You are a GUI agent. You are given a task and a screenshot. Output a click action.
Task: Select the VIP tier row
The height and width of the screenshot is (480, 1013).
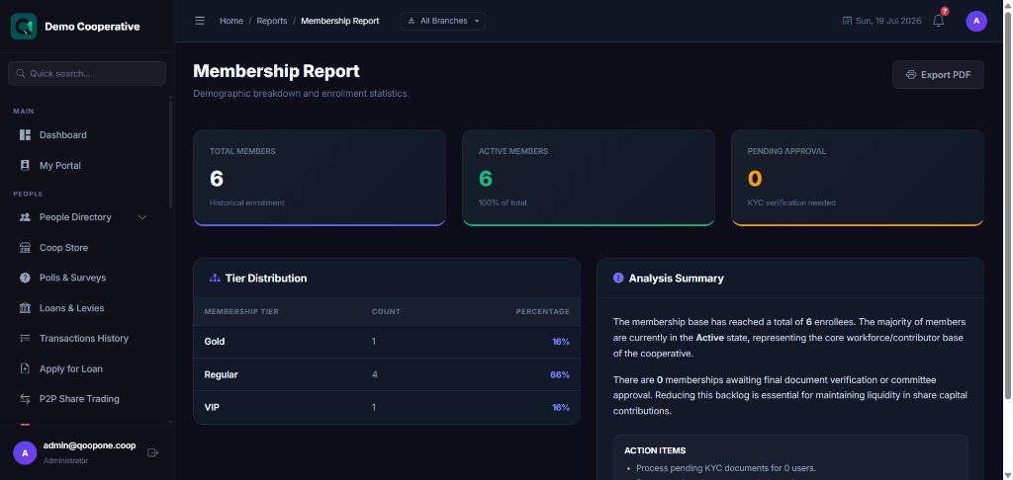(x=387, y=408)
